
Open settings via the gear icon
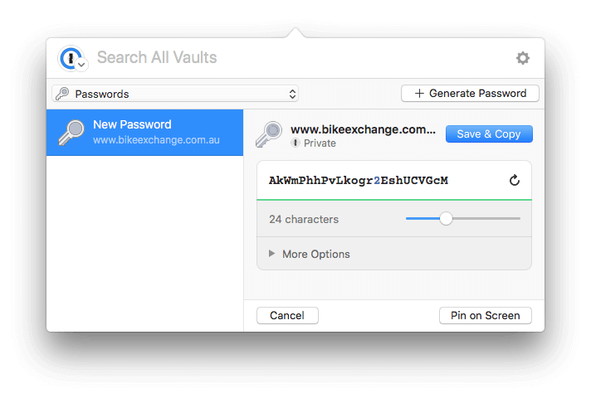pyautogui.click(x=523, y=58)
